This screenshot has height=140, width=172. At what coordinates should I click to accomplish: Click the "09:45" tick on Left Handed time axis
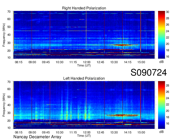(46, 132)
